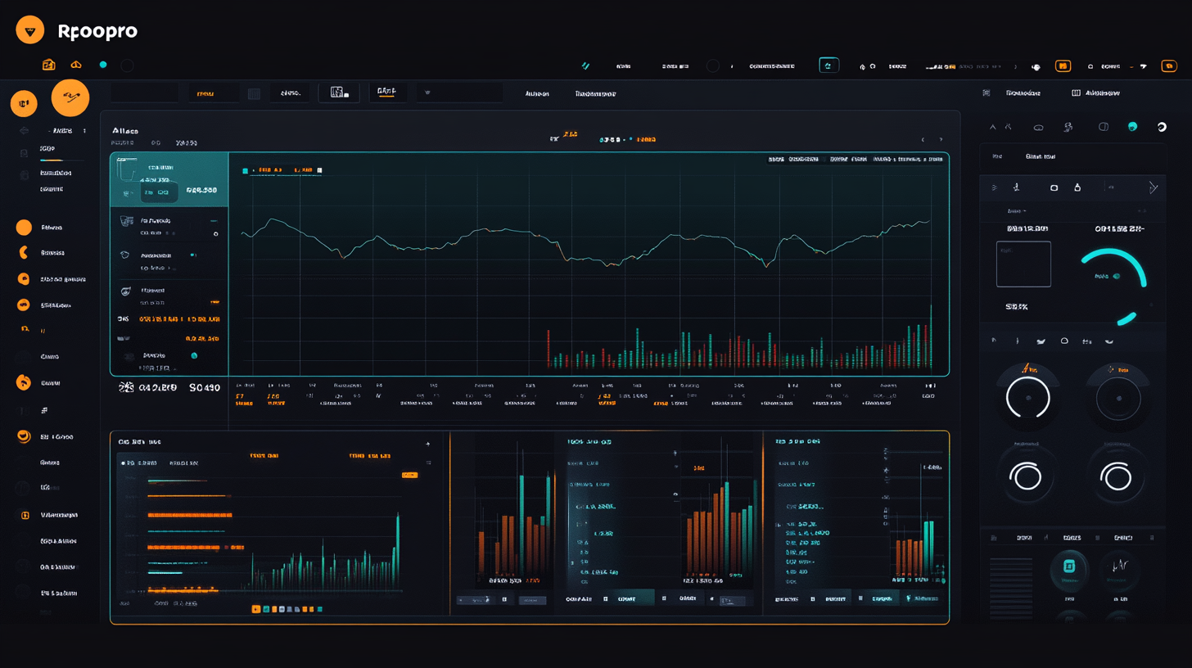Image resolution: width=1192 pixels, height=668 pixels.
Task: Click the S0490 value below the chart list
Action: click(204, 388)
